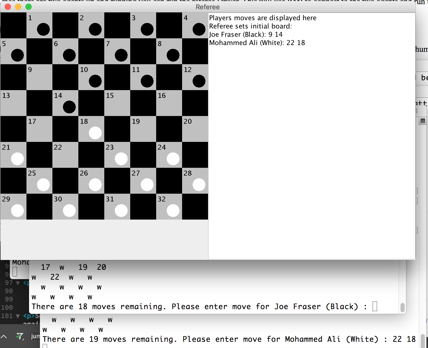Viewport: 428px width, 348px height.
Task: Click 'Referee sets initial board:' line
Action: [251, 26]
